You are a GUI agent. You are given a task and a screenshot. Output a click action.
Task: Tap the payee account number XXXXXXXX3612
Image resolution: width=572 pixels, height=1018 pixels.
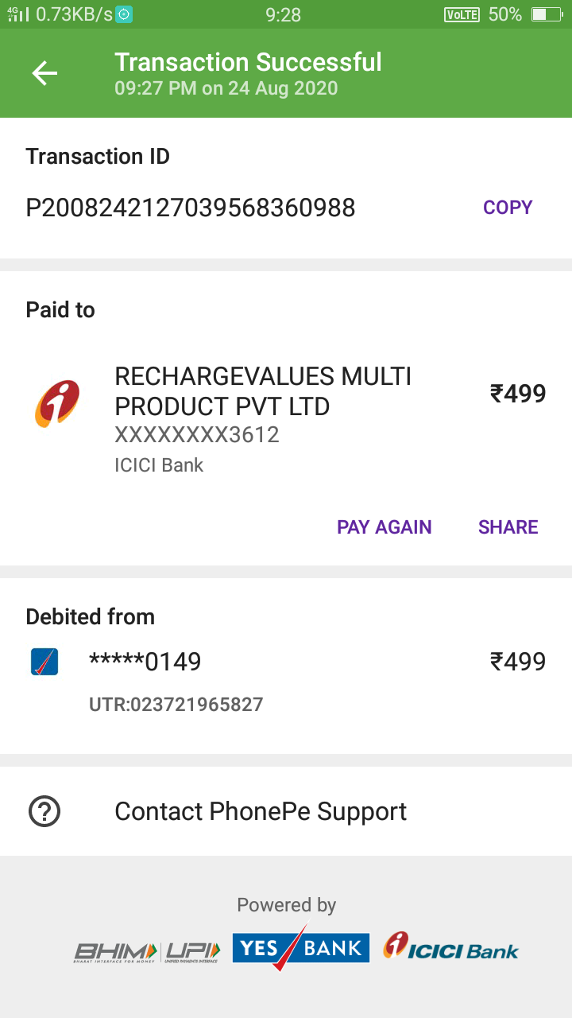point(197,435)
